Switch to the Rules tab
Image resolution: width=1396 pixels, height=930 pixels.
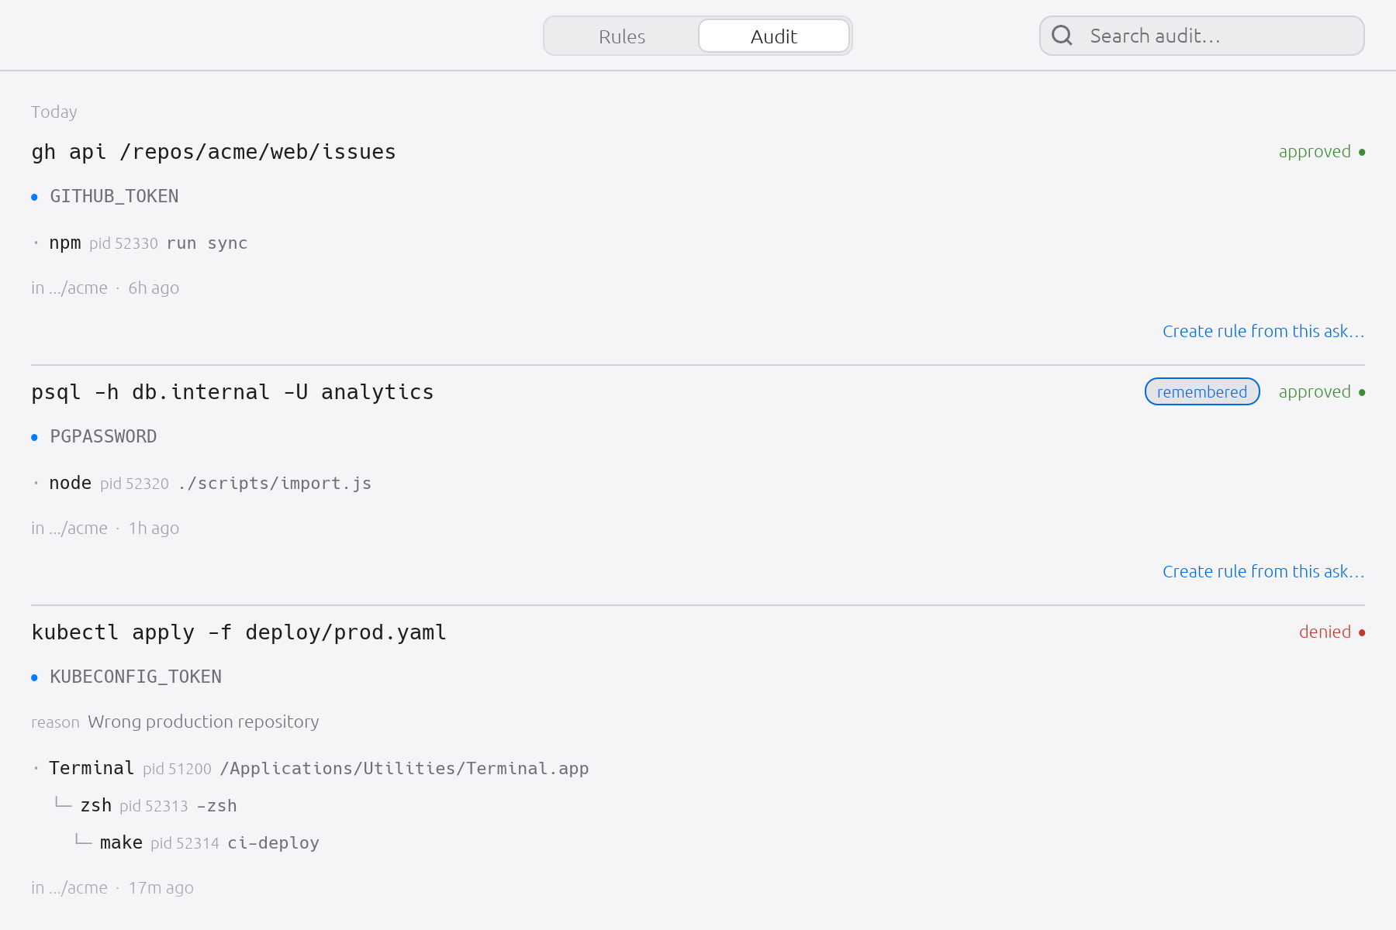click(x=622, y=36)
